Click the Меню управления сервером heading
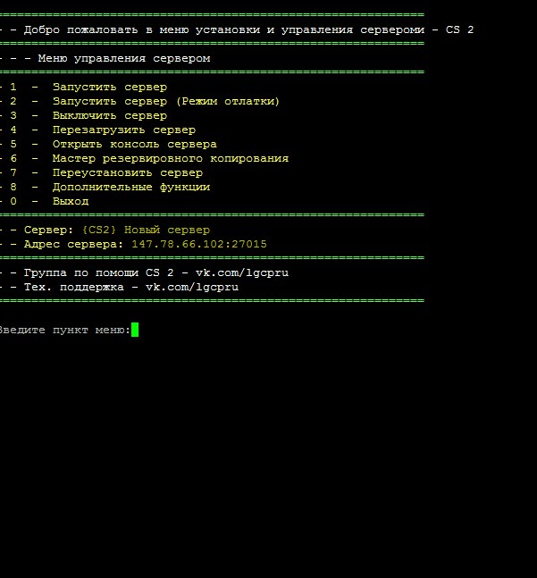Viewport: 537px width, 578px height. point(123,58)
